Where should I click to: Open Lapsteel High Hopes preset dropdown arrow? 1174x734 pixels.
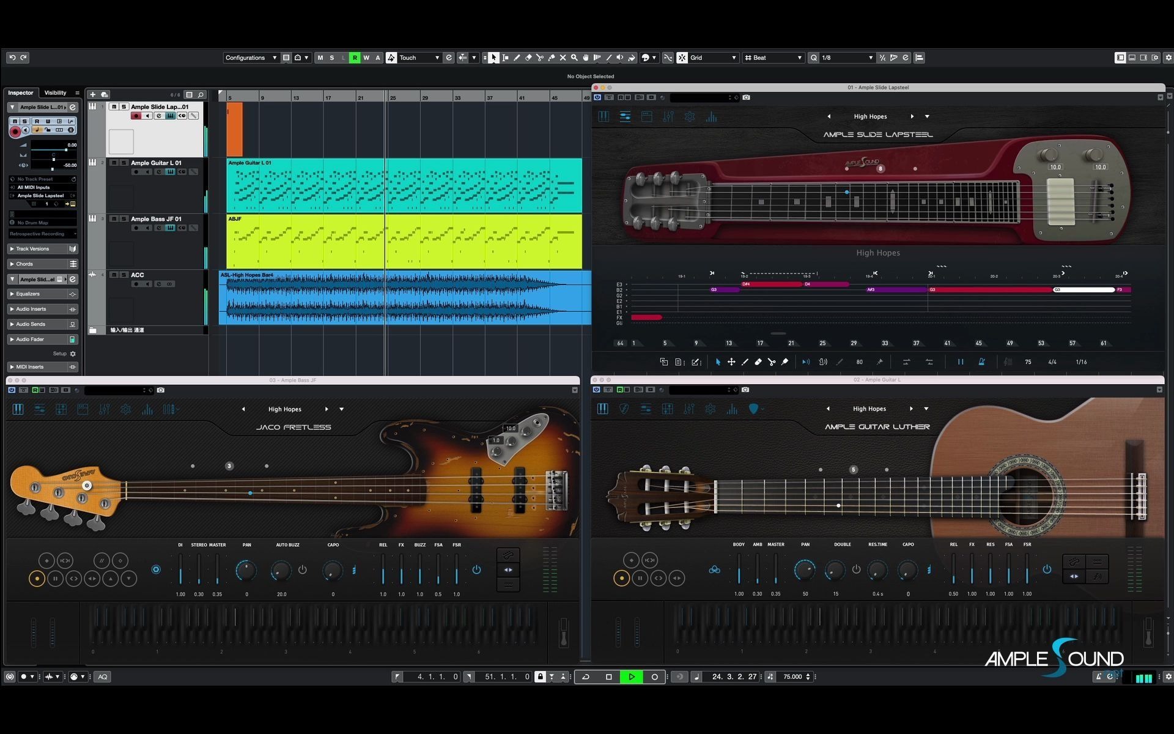(x=927, y=116)
